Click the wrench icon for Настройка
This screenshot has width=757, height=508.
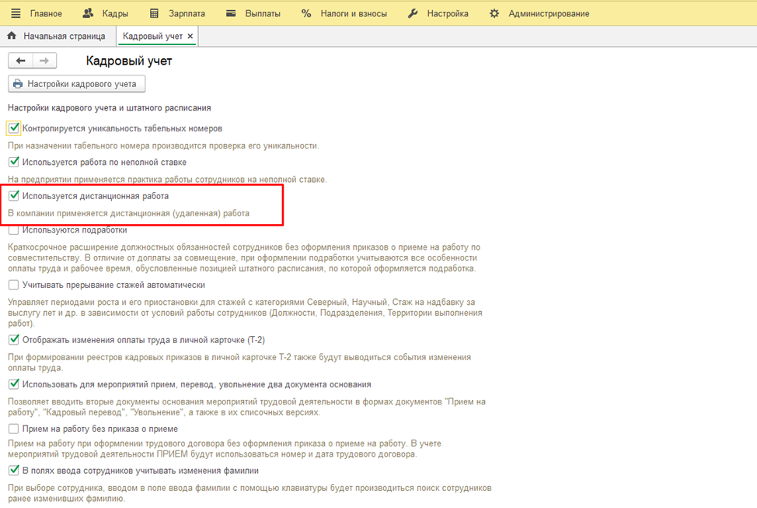pos(413,13)
